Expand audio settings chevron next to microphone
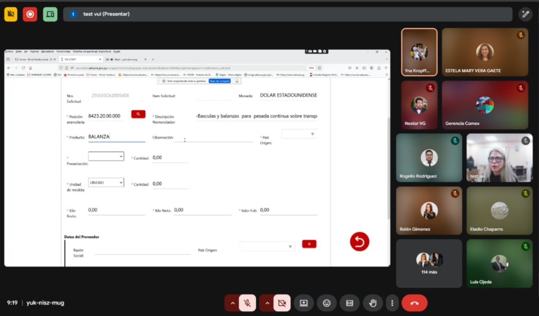Screen dimensions: 539x316 tap(232, 303)
